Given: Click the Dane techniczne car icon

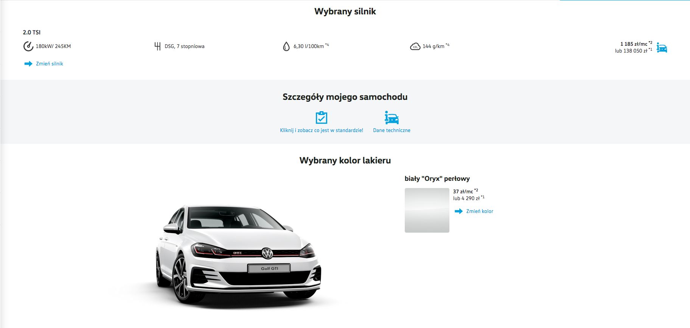Looking at the screenshot, I should coord(392,118).
